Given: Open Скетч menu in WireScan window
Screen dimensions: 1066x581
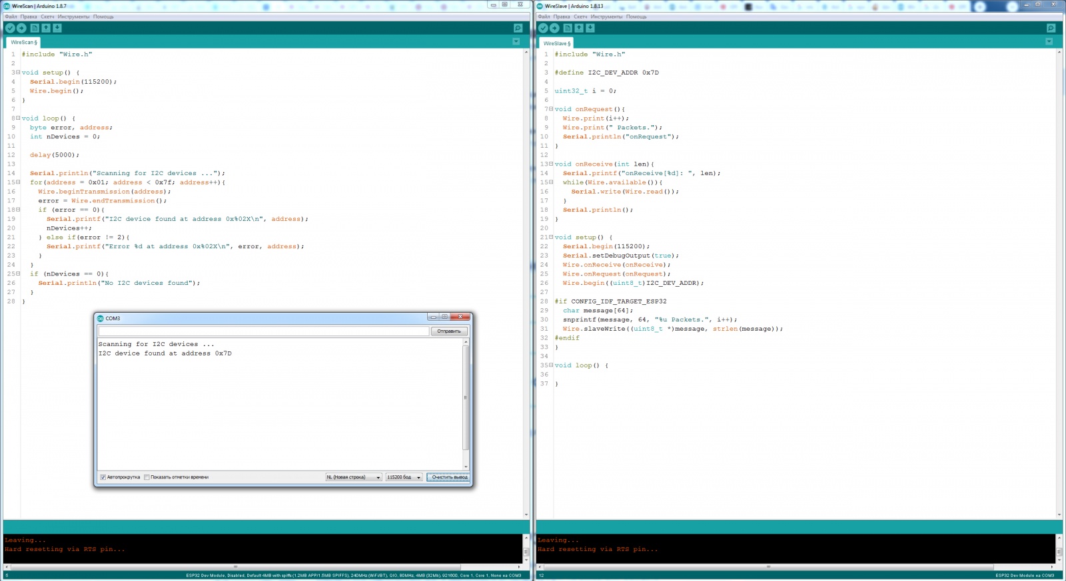Looking at the screenshot, I should pos(47,17).
